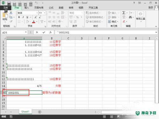Expand the Name Box dropdown arrow
Screen dimensions: 159x119
click(x=26, y=32)
